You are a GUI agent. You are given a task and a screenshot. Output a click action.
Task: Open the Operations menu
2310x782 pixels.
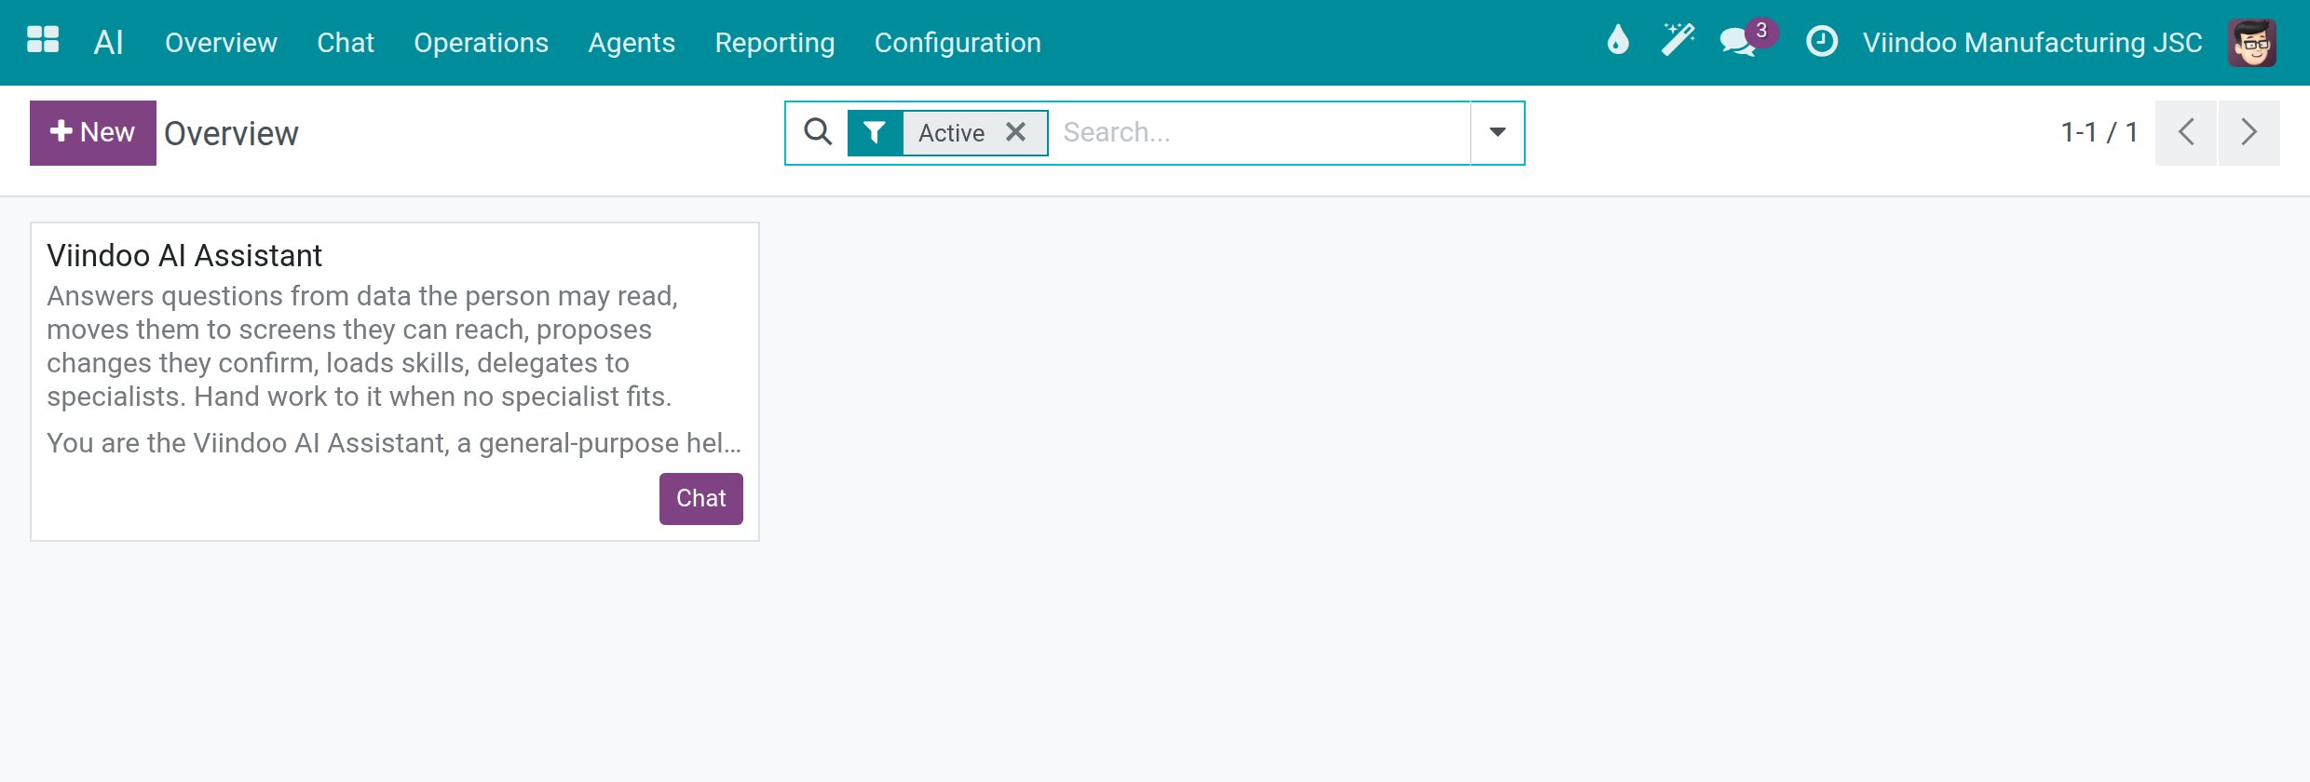pyautogui.click(x=481, y=43)
